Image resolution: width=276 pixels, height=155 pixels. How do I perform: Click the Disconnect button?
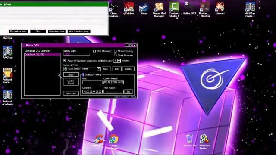(71, 93)
